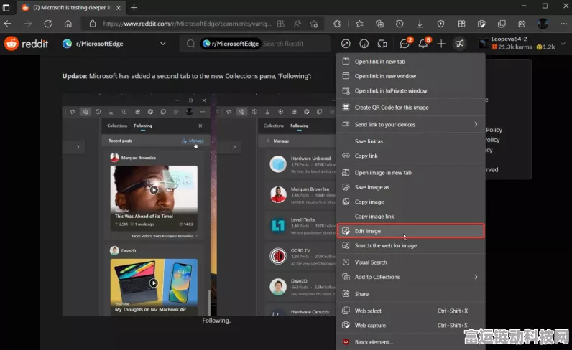Choose Open link in InPrivate window
The height and width of the screenshot is (350, 572).
(411, 90)
